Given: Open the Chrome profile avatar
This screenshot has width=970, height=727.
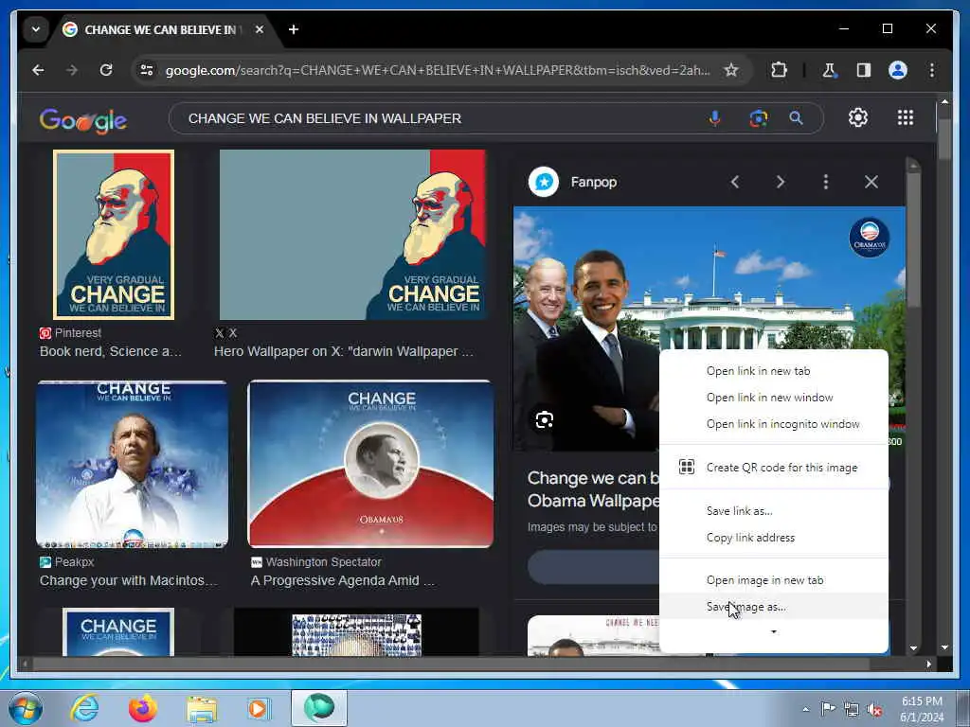Looking at the screenshot, I should click(898, 70).
